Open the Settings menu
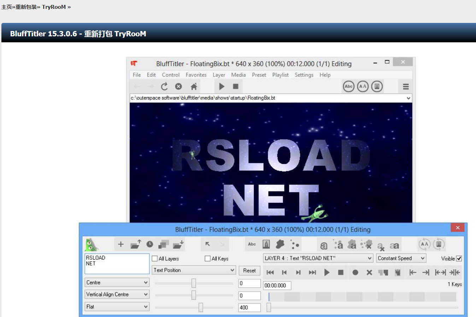Screen dimensions: 476x317 click(304, 75)
